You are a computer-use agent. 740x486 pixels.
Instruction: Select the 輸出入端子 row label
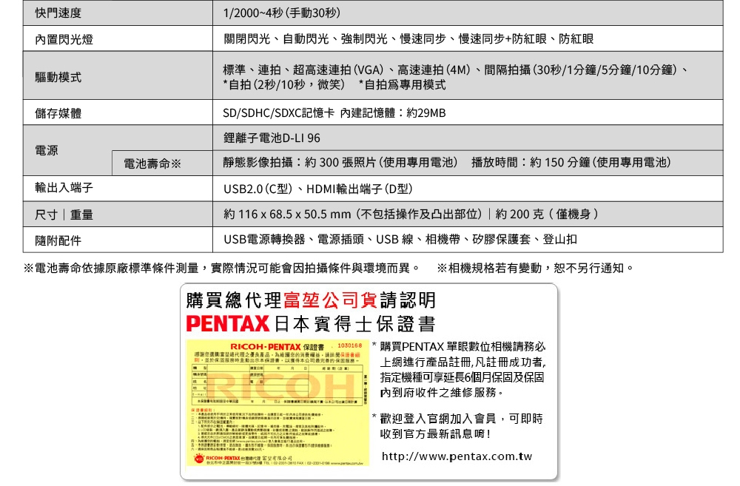[x=64, y=188]
